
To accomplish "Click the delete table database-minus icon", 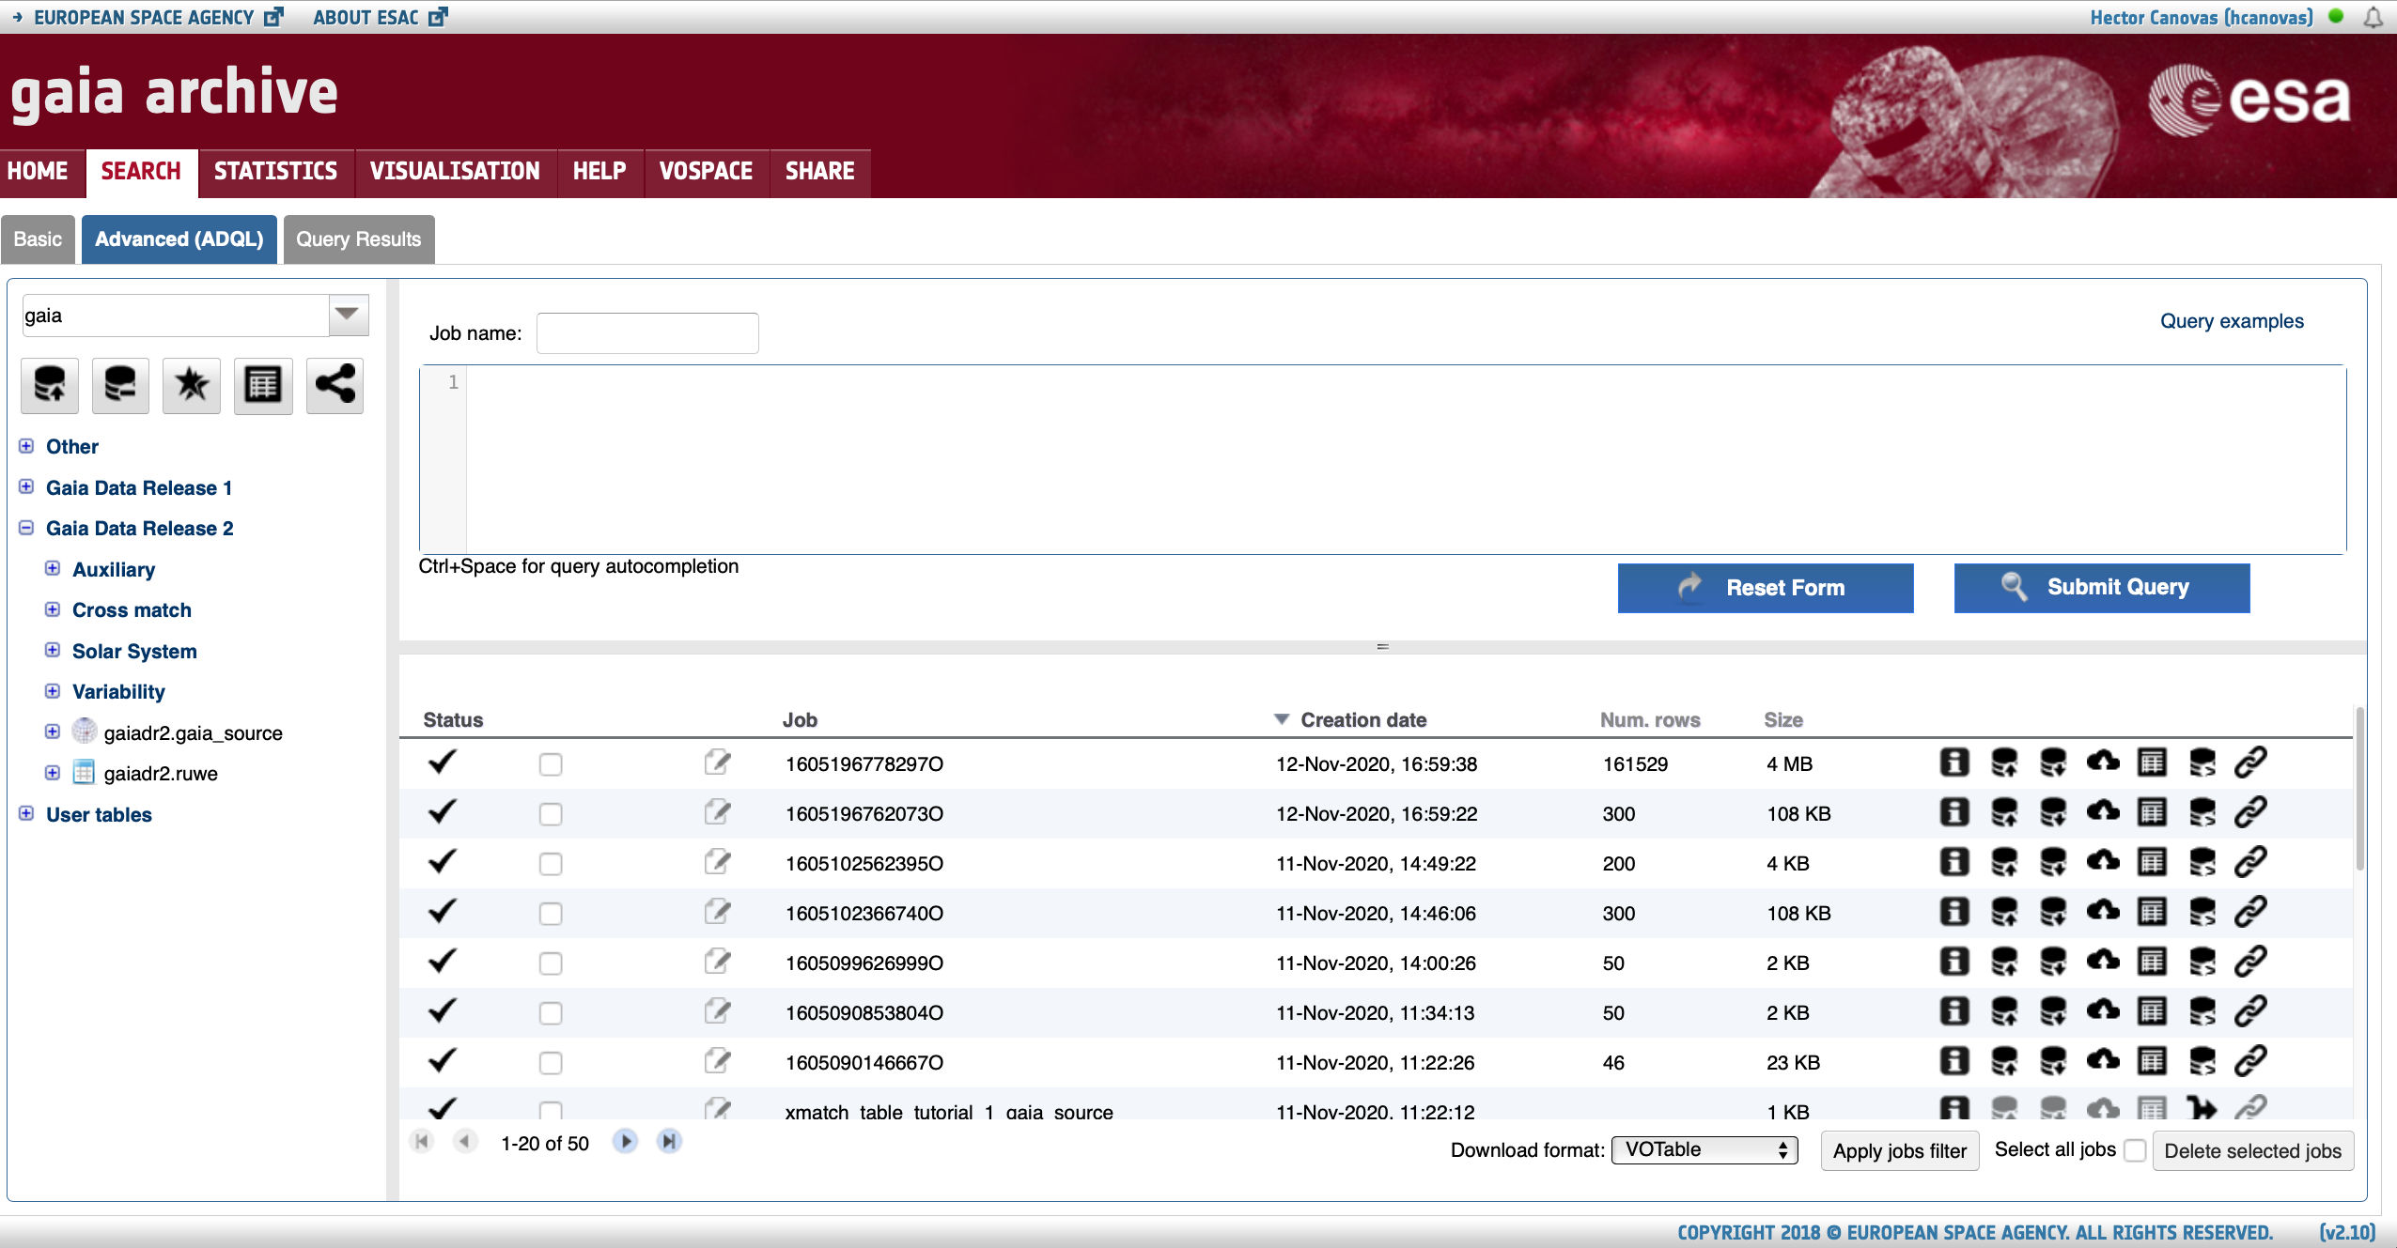I will tap(120, 385).
